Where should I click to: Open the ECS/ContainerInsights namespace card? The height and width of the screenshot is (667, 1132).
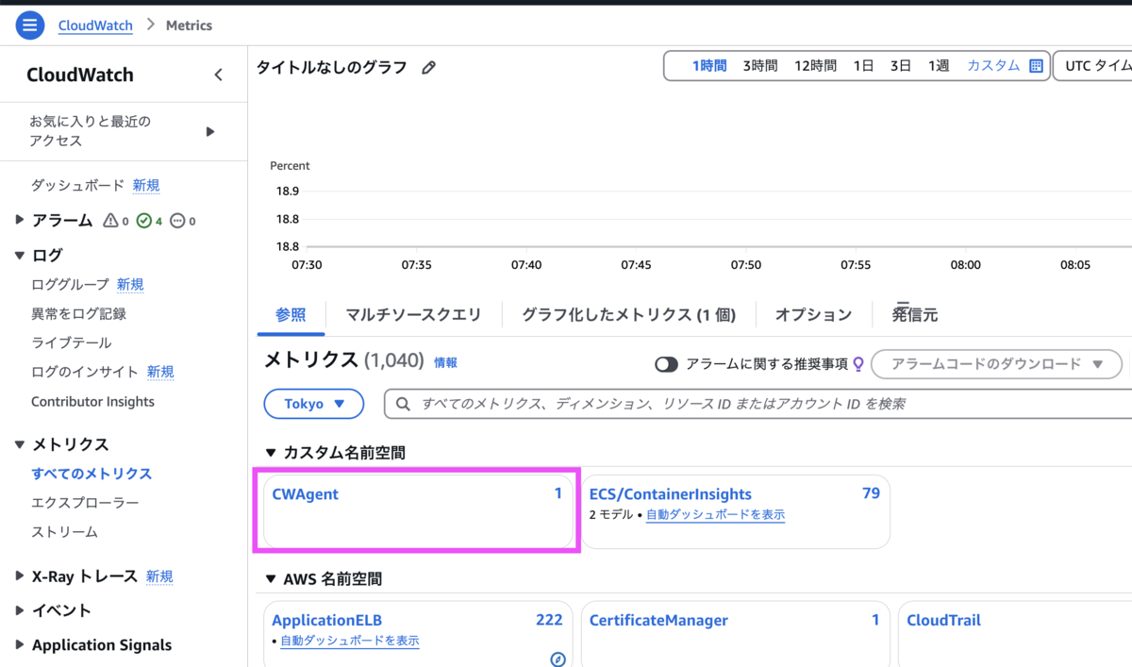coord(735,510)
